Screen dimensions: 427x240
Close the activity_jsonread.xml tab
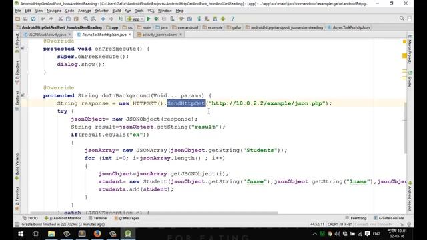pos(181,35)
